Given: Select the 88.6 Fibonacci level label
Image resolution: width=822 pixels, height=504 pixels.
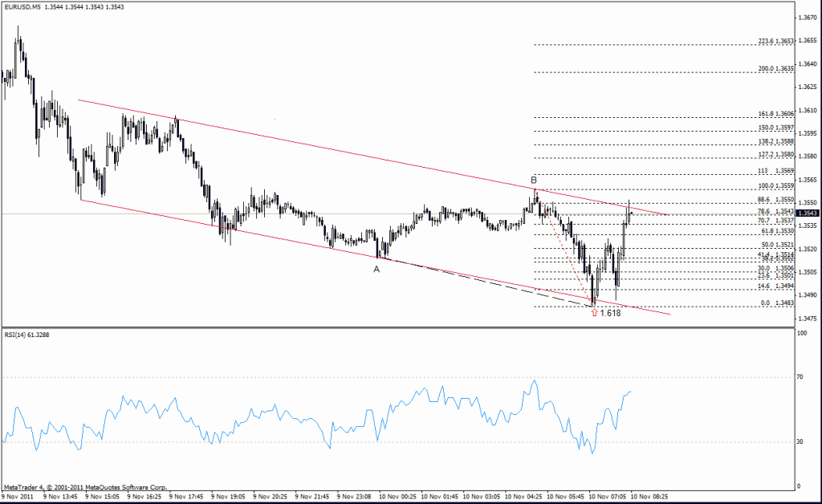Looking at the screenshot, I should [776, 200].
